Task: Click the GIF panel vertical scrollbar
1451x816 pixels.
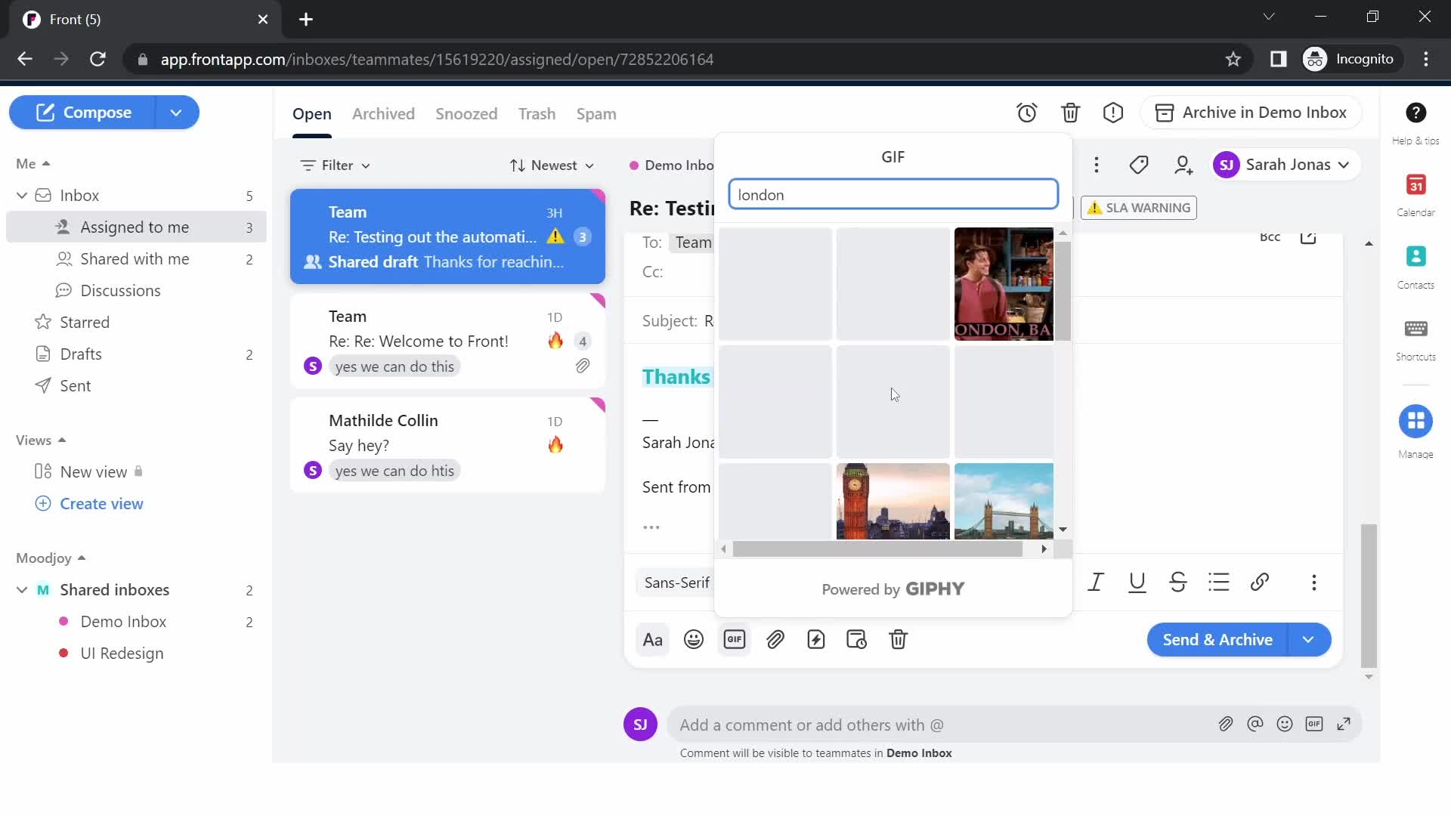Action: tap(1063, 292)
